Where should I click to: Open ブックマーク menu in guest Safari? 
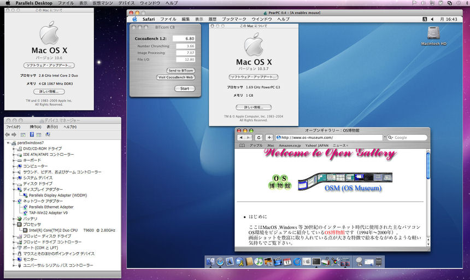pyautogui.click(x=234, y=19)
